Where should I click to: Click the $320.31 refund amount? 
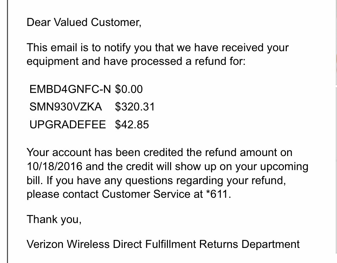point(135,107)
